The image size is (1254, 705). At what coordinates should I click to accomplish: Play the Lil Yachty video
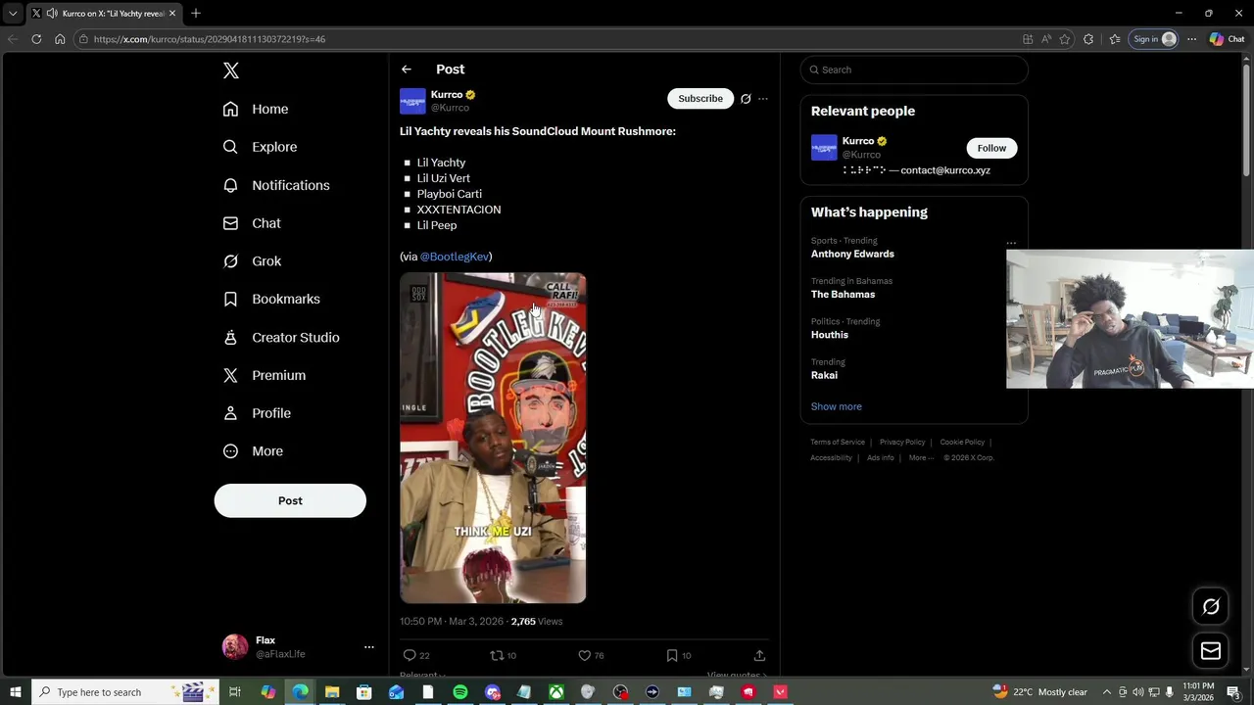click(x=493, y=438)
